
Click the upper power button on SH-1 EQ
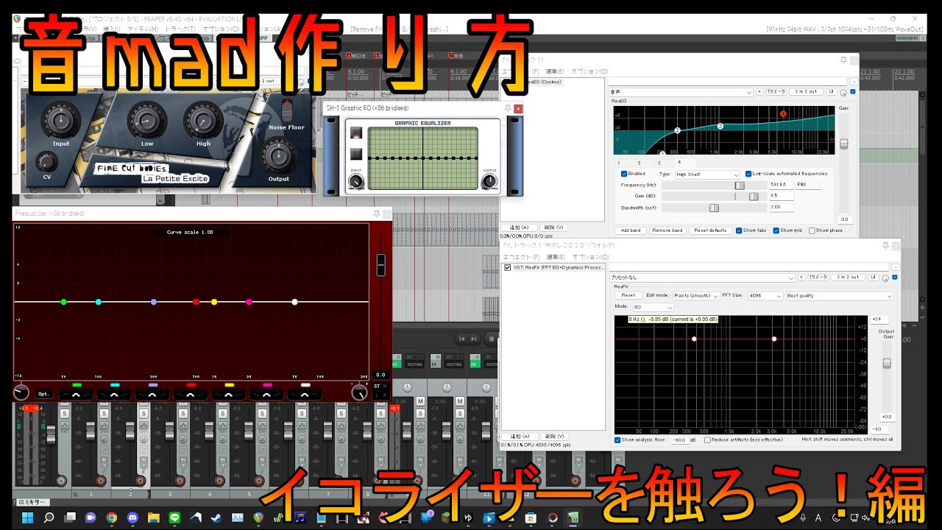coord(356,133)
